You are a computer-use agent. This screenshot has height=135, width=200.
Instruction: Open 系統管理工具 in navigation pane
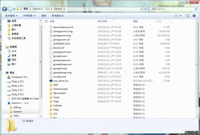(19, 38)
